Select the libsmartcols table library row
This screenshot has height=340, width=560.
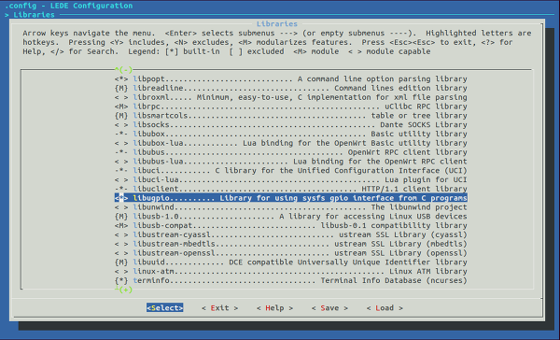(300, 116)
